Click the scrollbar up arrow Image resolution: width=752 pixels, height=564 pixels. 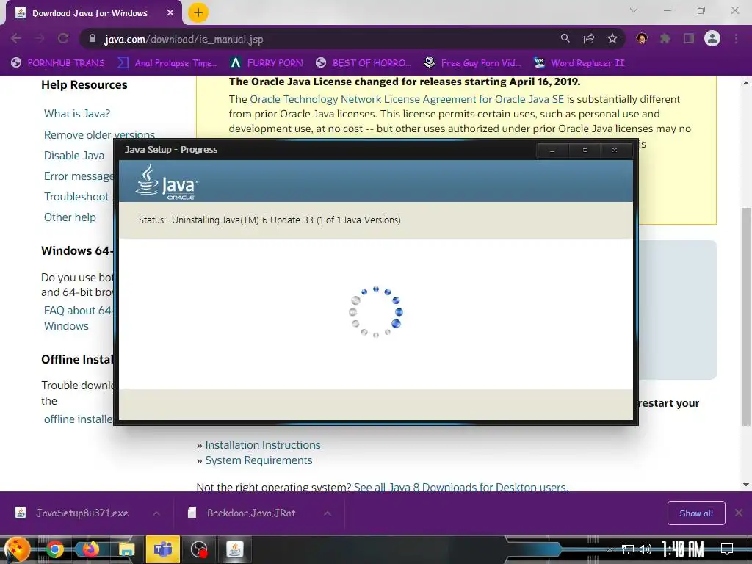point(746,83)
